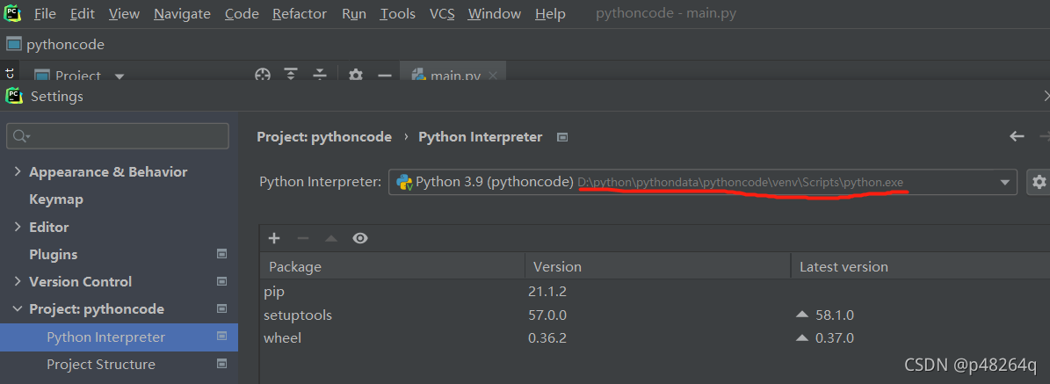This screenshot has height=384, width=1050.
Task: Hide the Project panel with minus icon
Action: [x=384, y=75]
